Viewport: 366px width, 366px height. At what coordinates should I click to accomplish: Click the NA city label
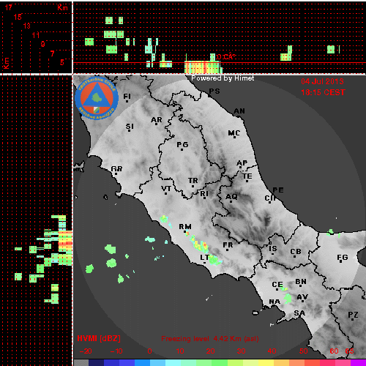pyautogui.click(x=274, y=302)
